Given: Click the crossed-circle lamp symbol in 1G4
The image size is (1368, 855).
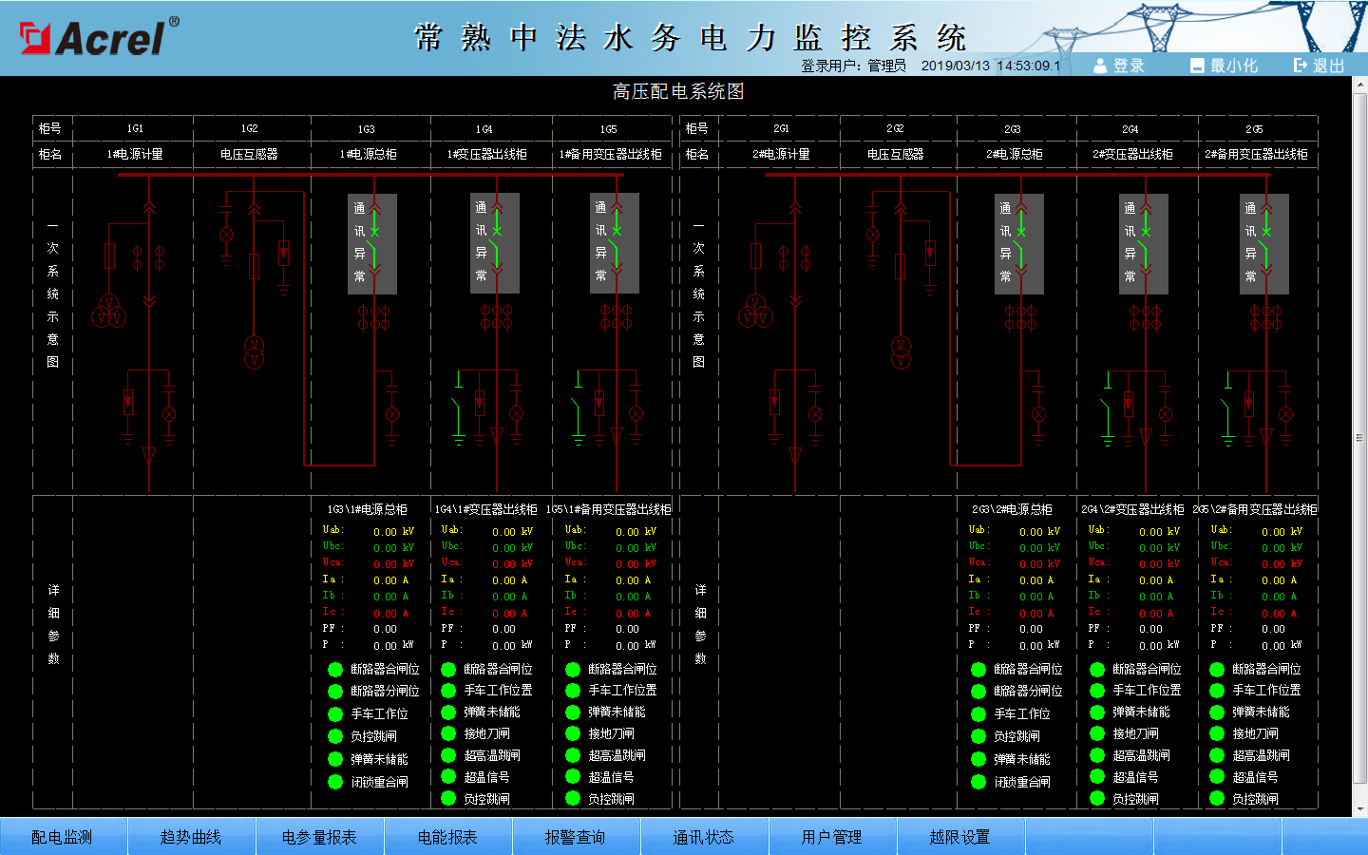Looking at the screenshot, I should (516, 413).
